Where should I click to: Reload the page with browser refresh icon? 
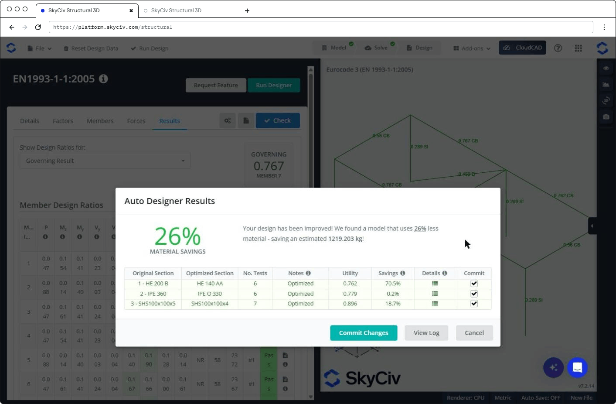click(x=38, y=27)
